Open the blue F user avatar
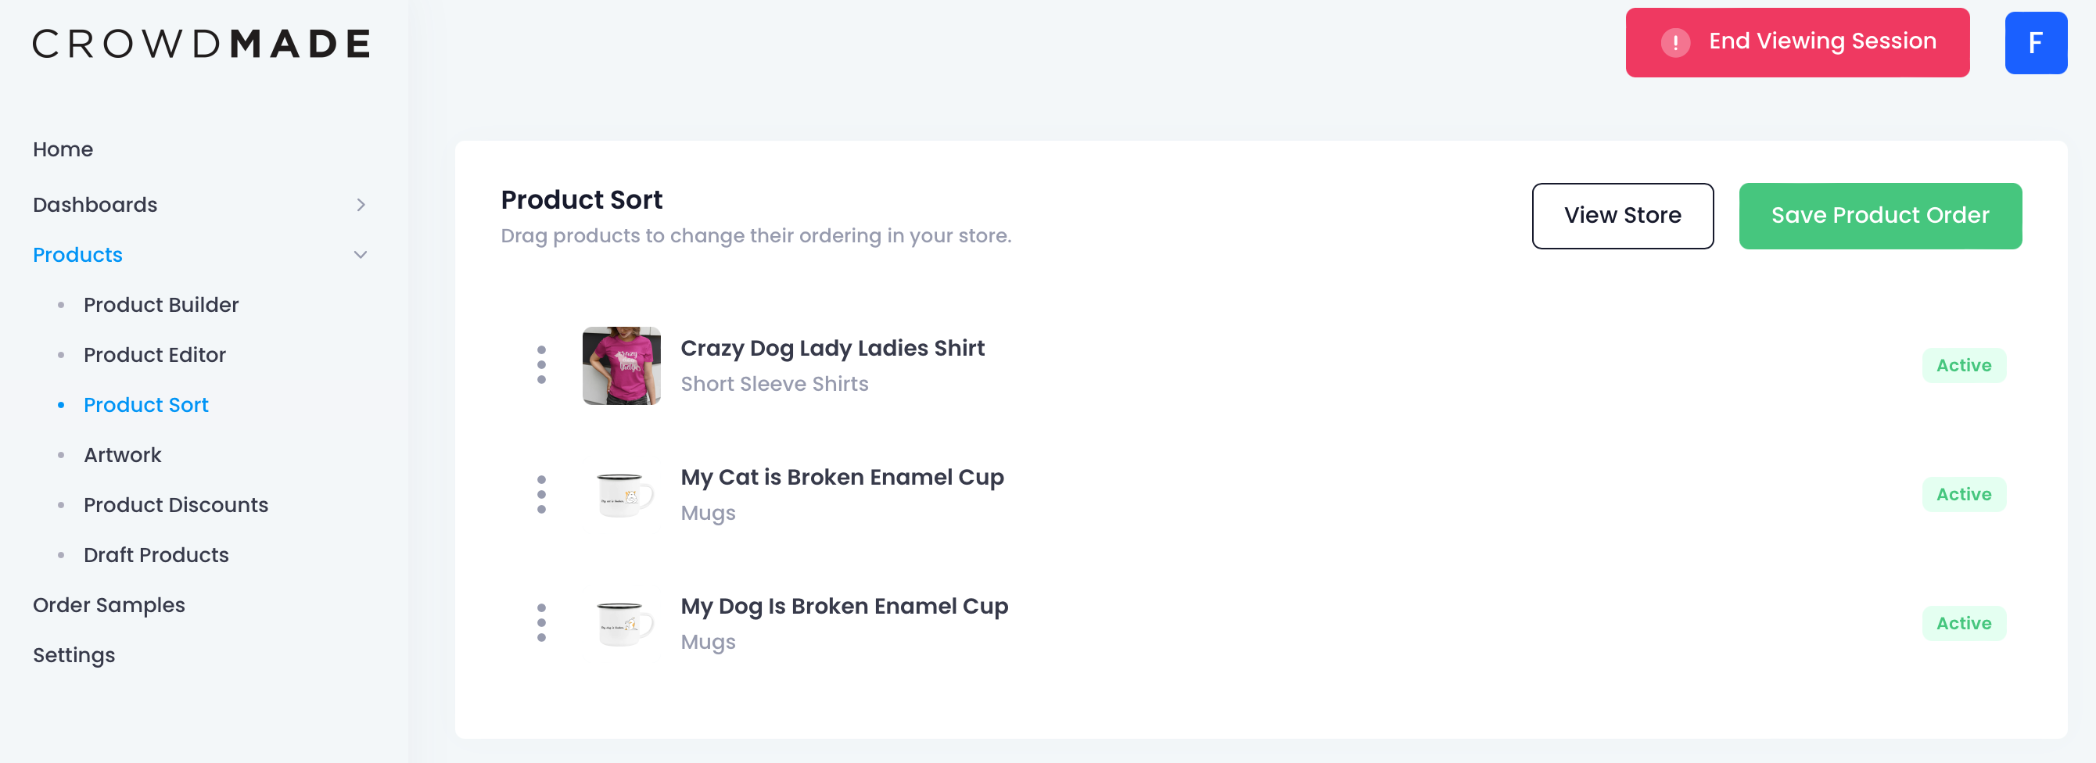This screenshot has height=763, width=2096. click(x=2035, y=43)
